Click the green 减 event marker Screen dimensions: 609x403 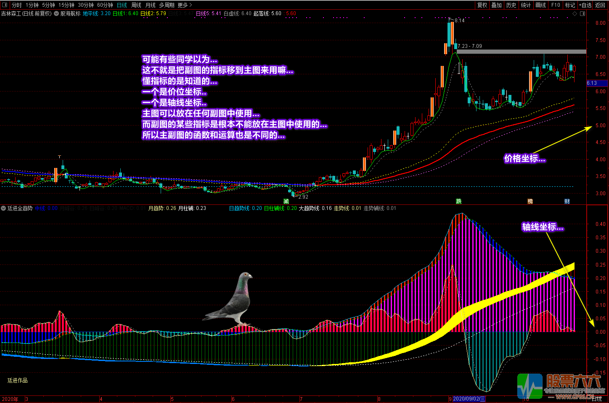[286, 201]
